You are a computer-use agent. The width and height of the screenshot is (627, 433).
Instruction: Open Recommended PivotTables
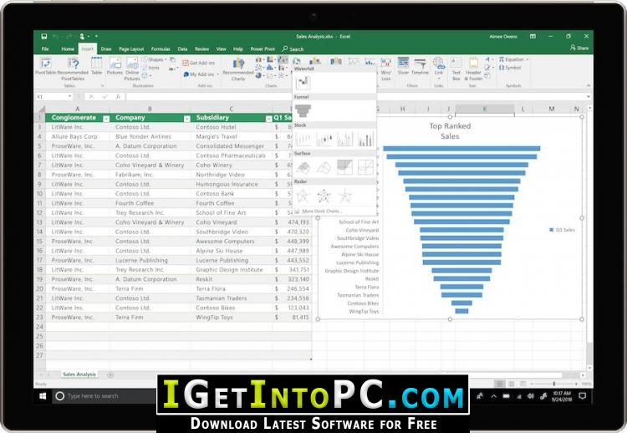click(74, 69)
